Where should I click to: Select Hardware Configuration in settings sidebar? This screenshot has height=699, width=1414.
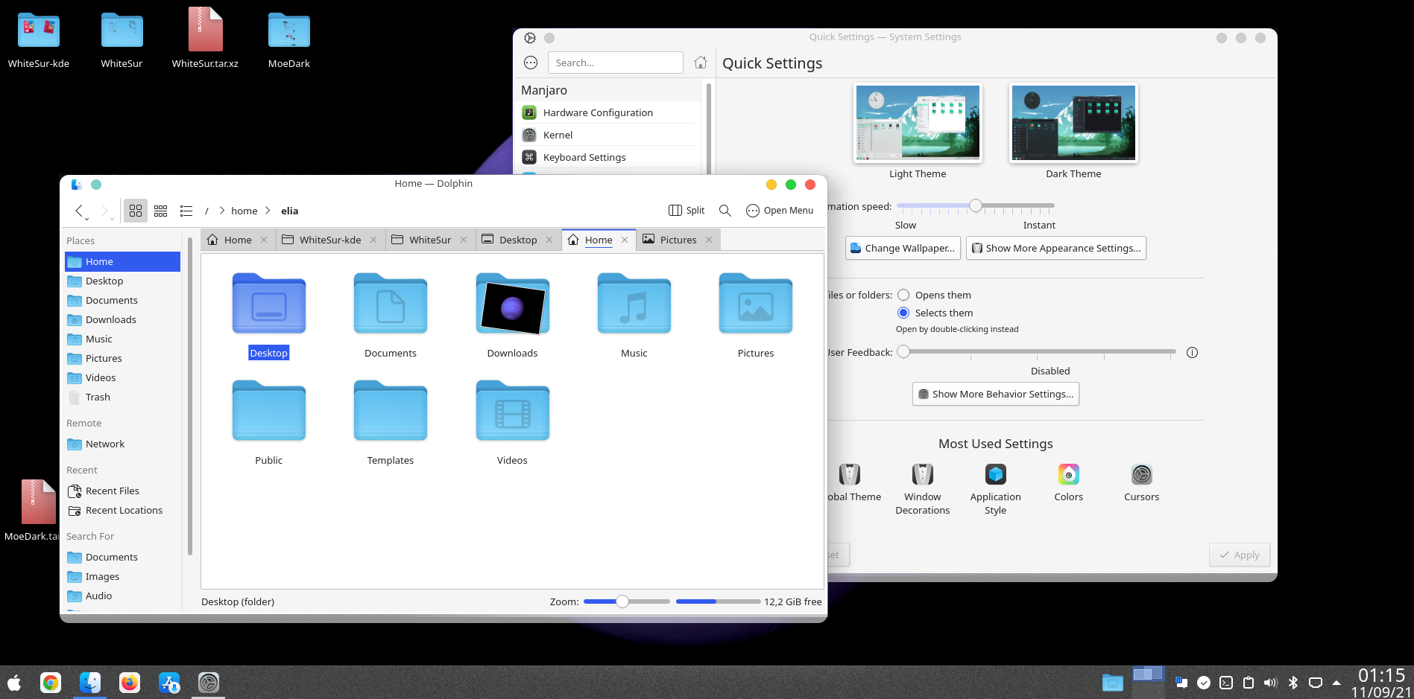[x=608, y=112]
